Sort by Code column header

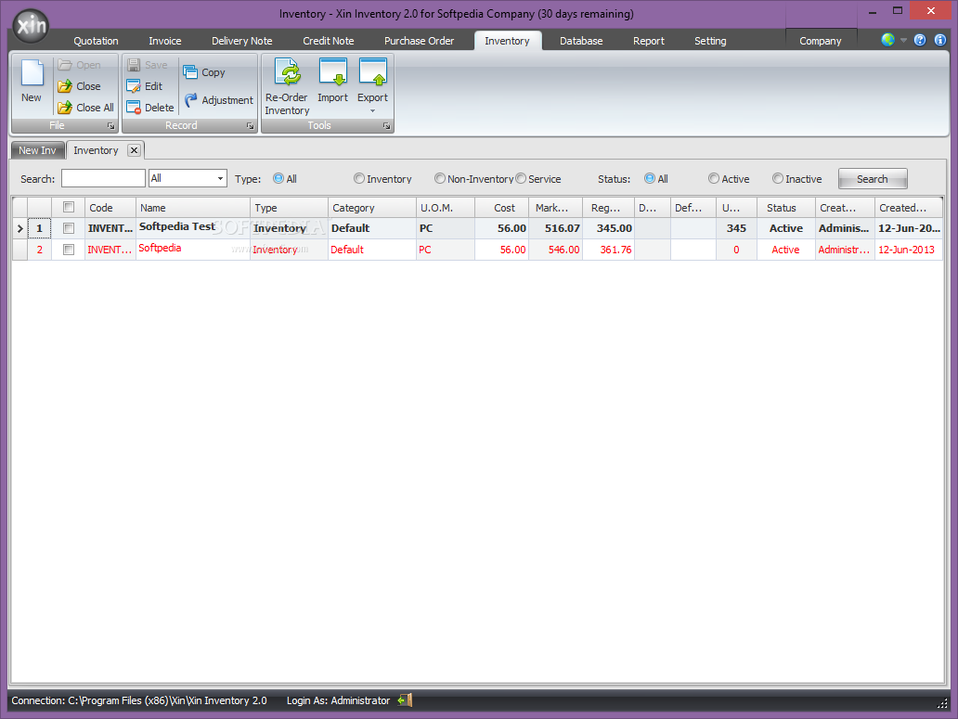click(x=110, y=208)
